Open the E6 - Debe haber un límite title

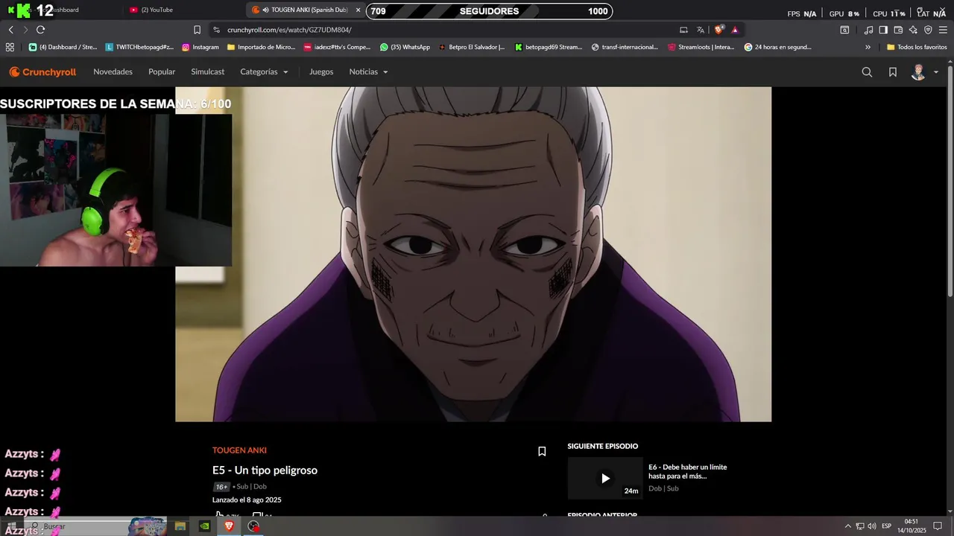click(688, 471)
